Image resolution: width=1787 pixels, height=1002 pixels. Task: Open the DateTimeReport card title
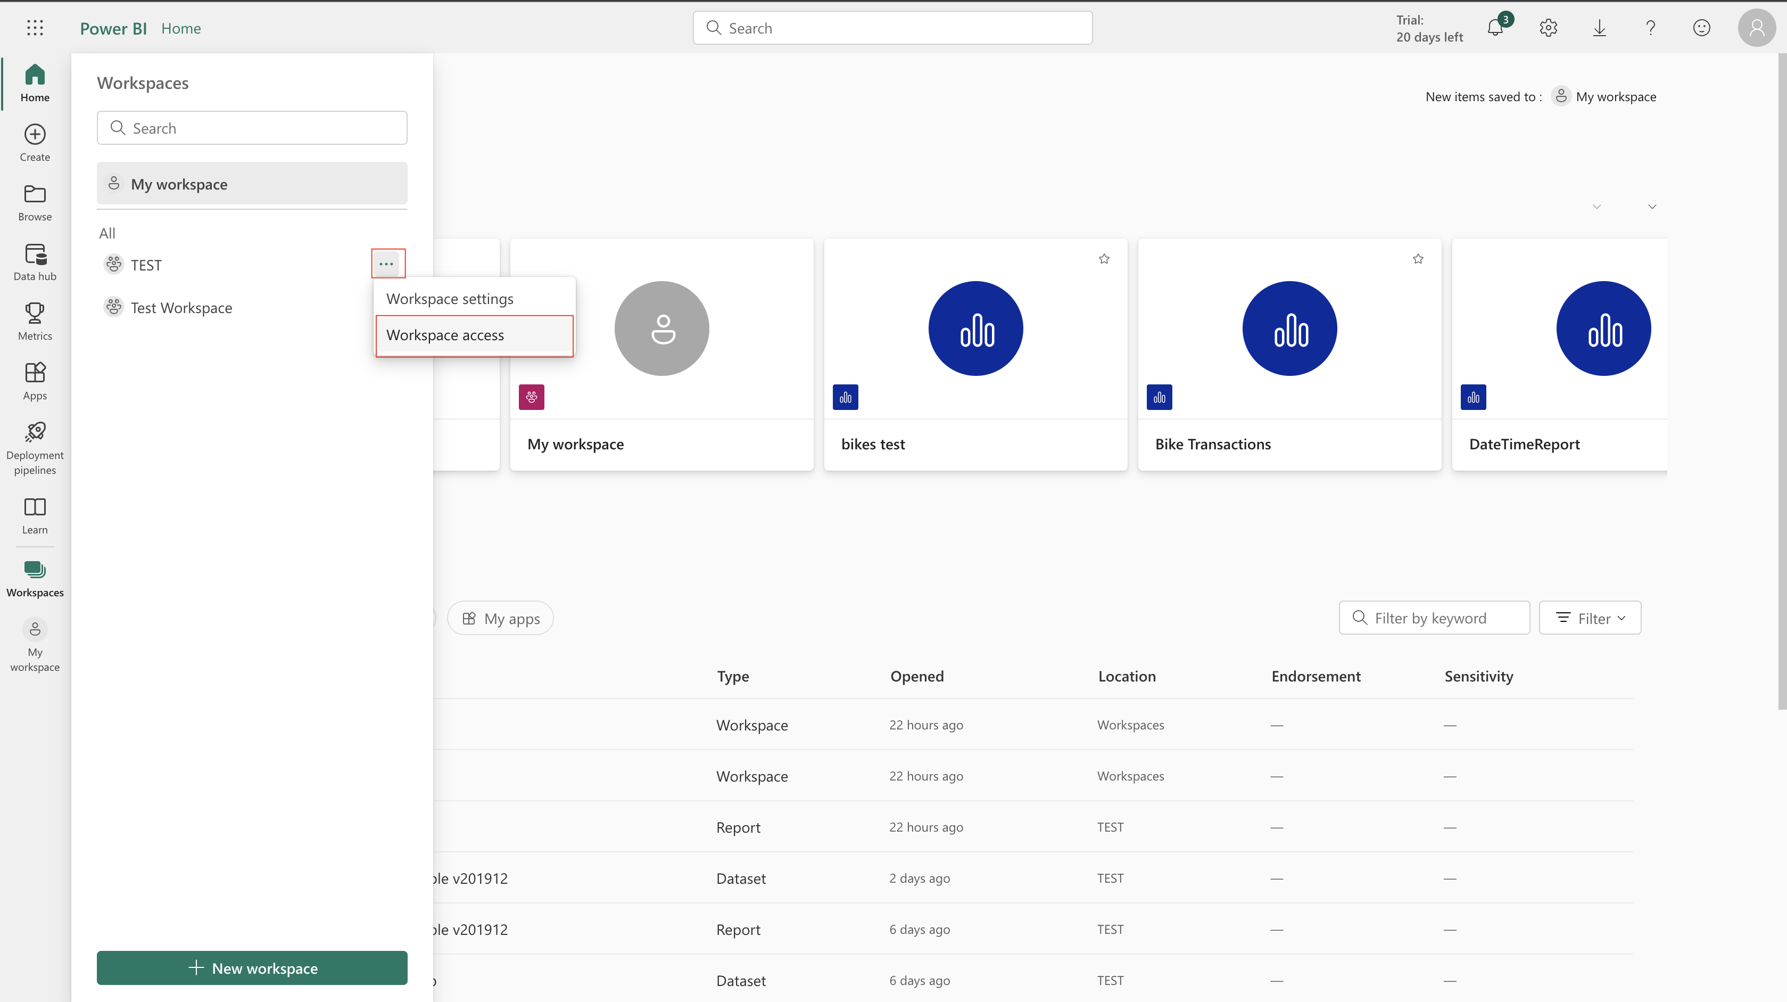[1524, 444]
